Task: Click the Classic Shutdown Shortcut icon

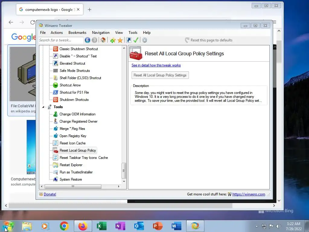Action: pos(56,49)
